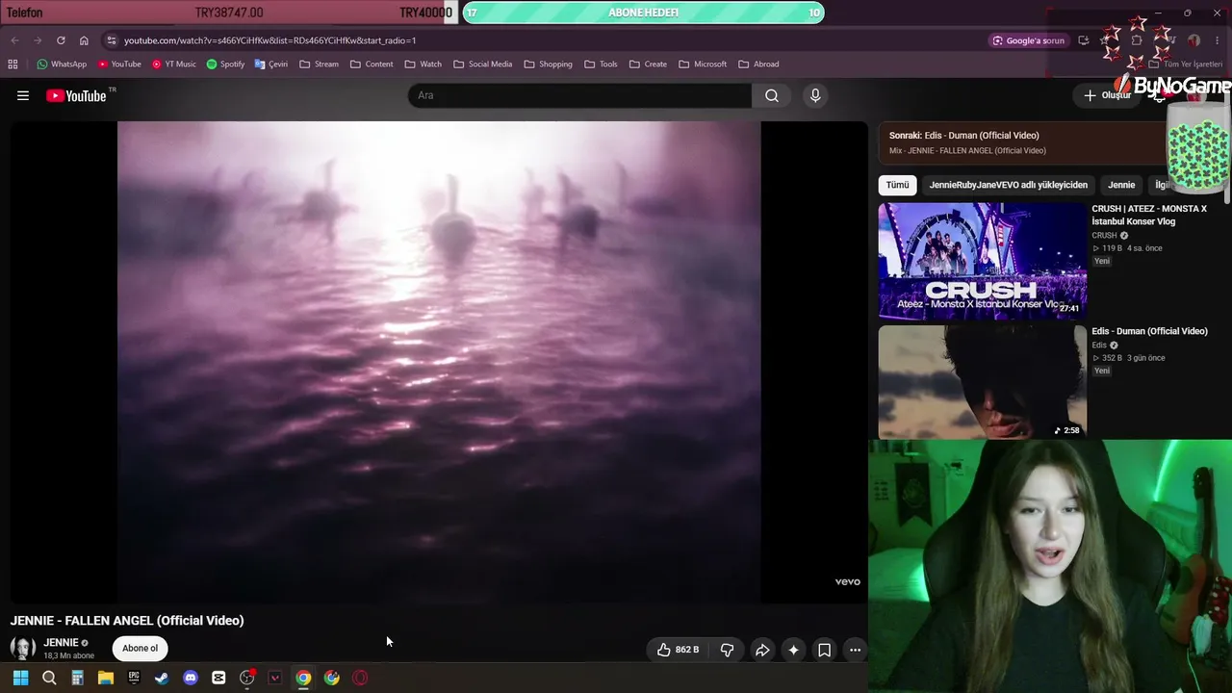Image resolution: width=1232 pixels, height=693 pixels.
Task: Click the browser address bar URL
Action: click(270, 40)
